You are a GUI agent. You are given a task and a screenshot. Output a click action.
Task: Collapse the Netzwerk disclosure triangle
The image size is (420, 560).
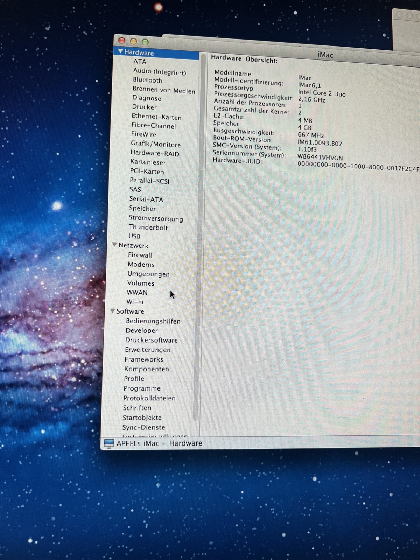pos(114,245)
